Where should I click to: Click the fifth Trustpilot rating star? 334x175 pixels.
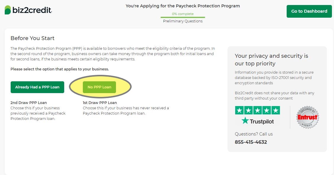pyautogui.click(x=276, y=110)
